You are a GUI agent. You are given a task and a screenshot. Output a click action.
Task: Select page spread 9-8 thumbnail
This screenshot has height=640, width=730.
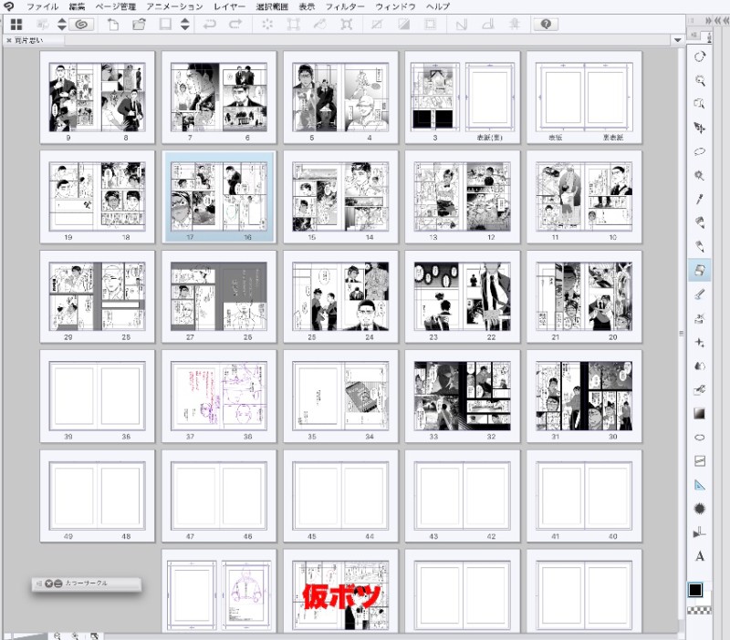click(97, 98)
